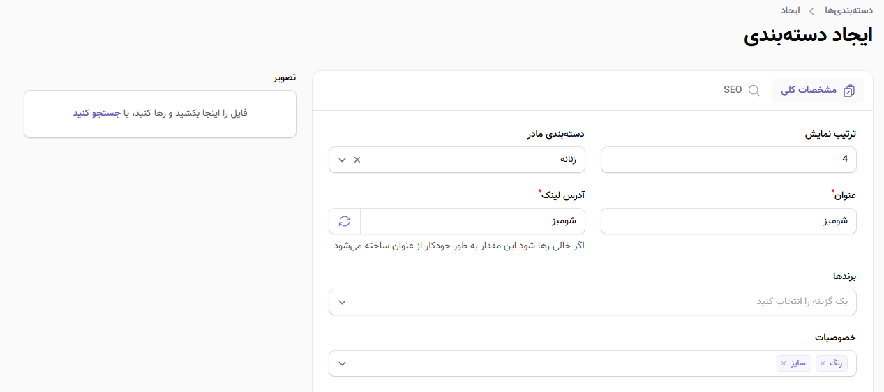
Task: Focus the ترتیب نمایش field with value 4
Action: (728, 160)
